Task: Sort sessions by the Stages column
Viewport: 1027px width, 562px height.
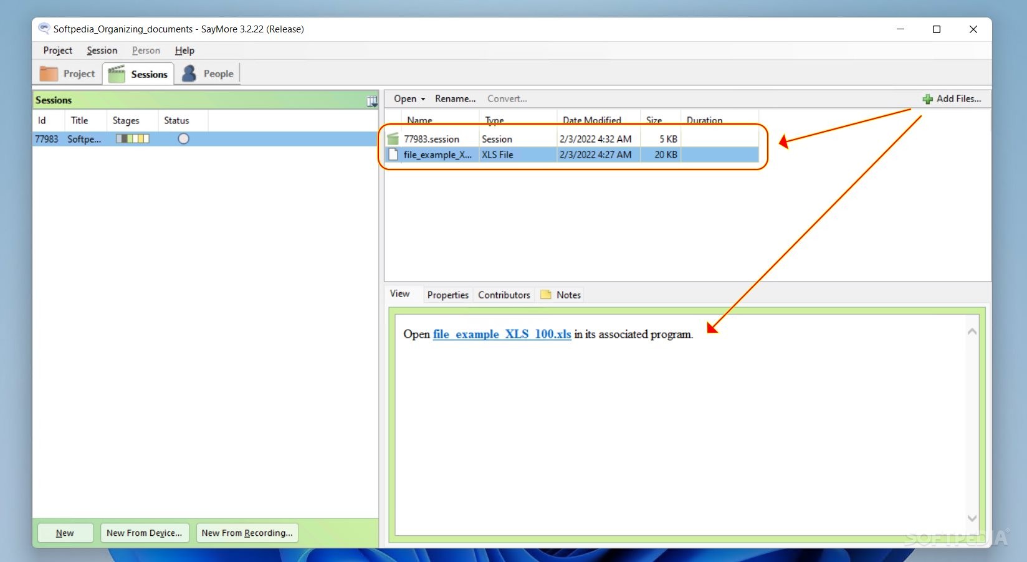Action: click(132, 120)
